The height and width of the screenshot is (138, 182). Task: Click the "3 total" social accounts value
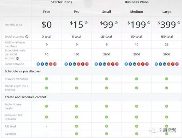(x=47, y=37)
